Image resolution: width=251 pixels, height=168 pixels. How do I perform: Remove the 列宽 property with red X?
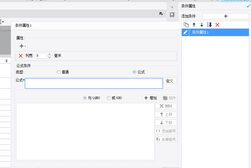(21, 56)
